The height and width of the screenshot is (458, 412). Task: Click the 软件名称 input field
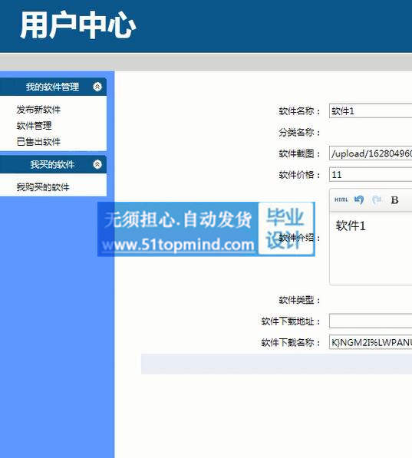371,110
